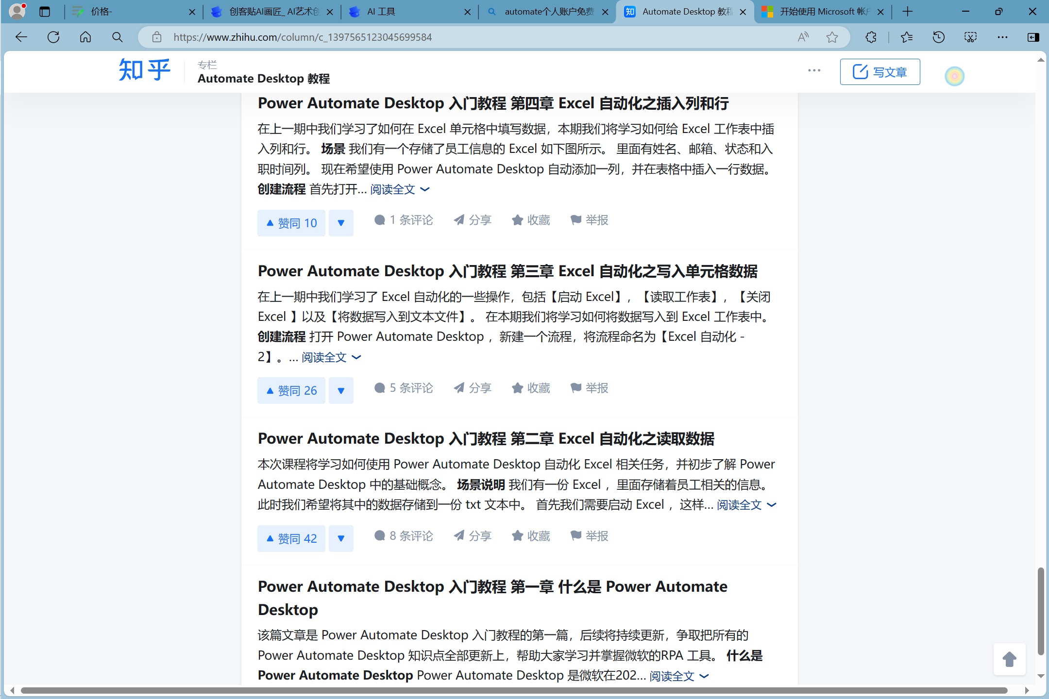Report the chapter two article 举报
Viewport: 1049px width, 699px height.
coord(589,536)
